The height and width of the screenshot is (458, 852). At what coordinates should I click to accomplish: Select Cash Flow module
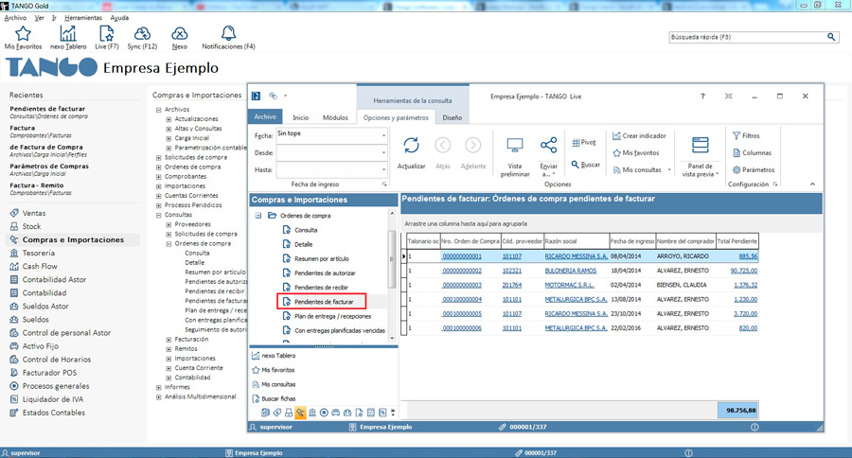[x=39, y=266]
